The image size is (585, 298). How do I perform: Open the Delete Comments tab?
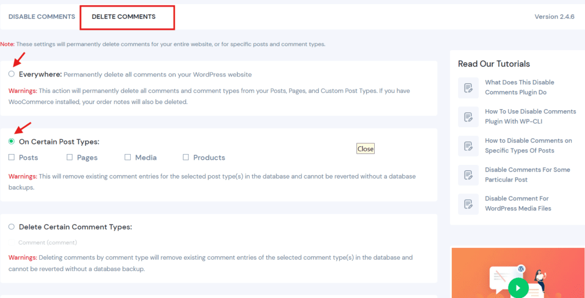tap(124, 17)
